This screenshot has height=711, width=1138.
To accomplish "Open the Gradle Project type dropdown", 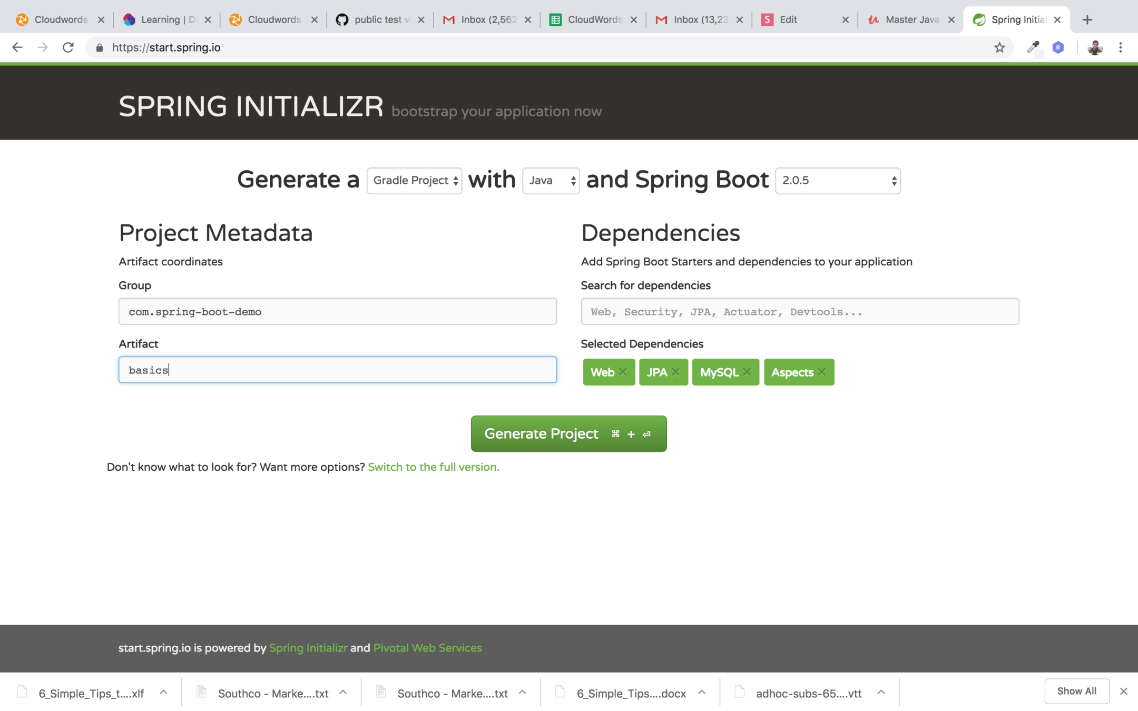I will (414, 181).
